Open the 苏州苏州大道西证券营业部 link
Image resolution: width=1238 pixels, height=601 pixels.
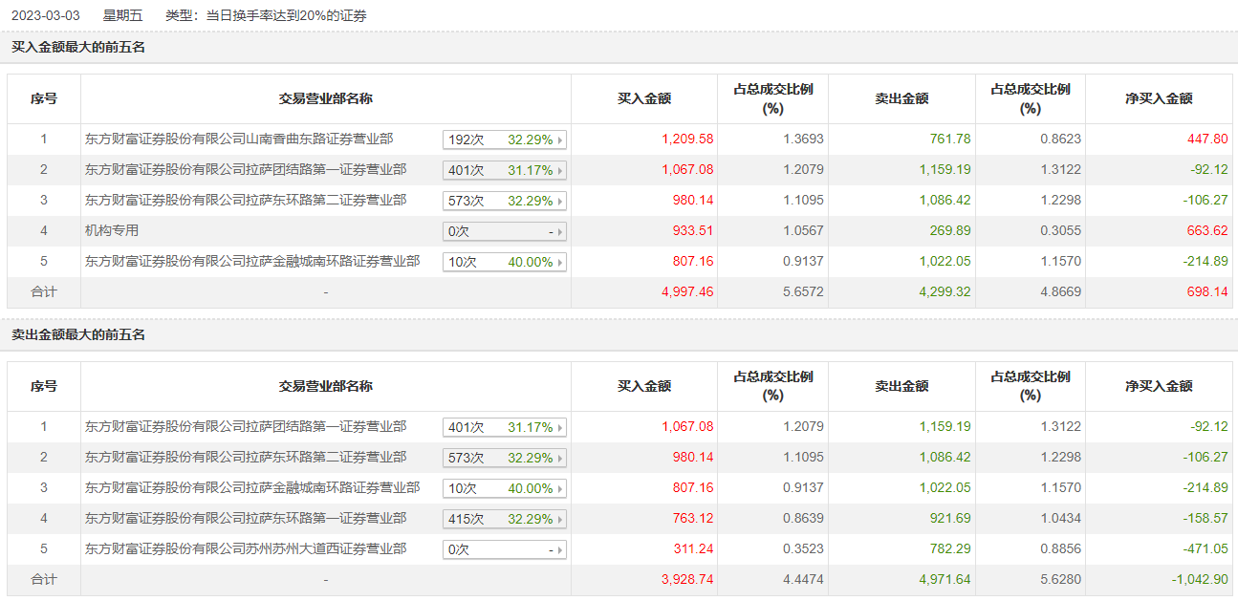(246, 549)
